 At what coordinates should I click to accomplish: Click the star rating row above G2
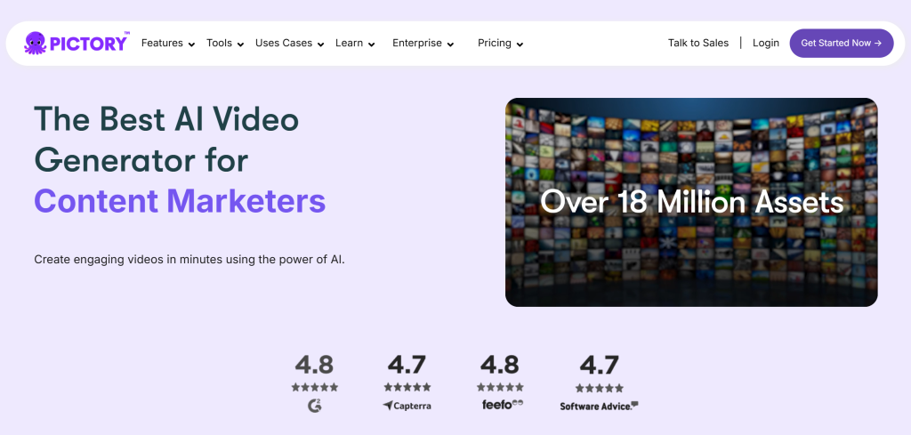click(314, 387)
